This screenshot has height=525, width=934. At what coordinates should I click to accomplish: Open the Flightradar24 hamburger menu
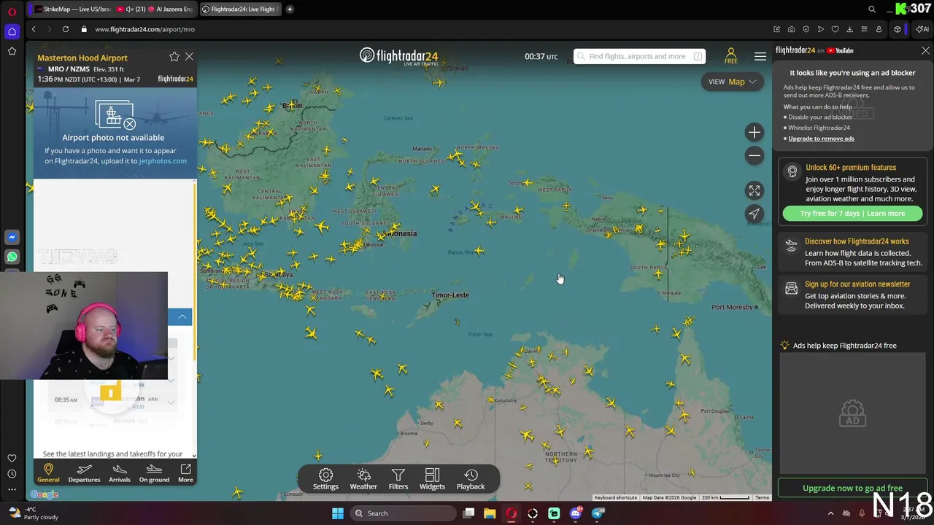(760, 56)
